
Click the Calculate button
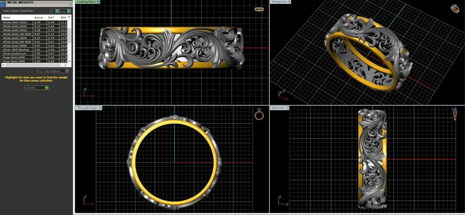pos(36,88)
